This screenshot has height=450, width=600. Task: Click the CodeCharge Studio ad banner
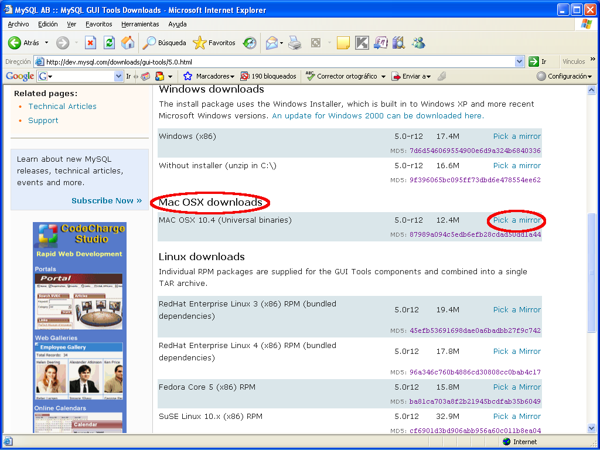pos(80,327)
